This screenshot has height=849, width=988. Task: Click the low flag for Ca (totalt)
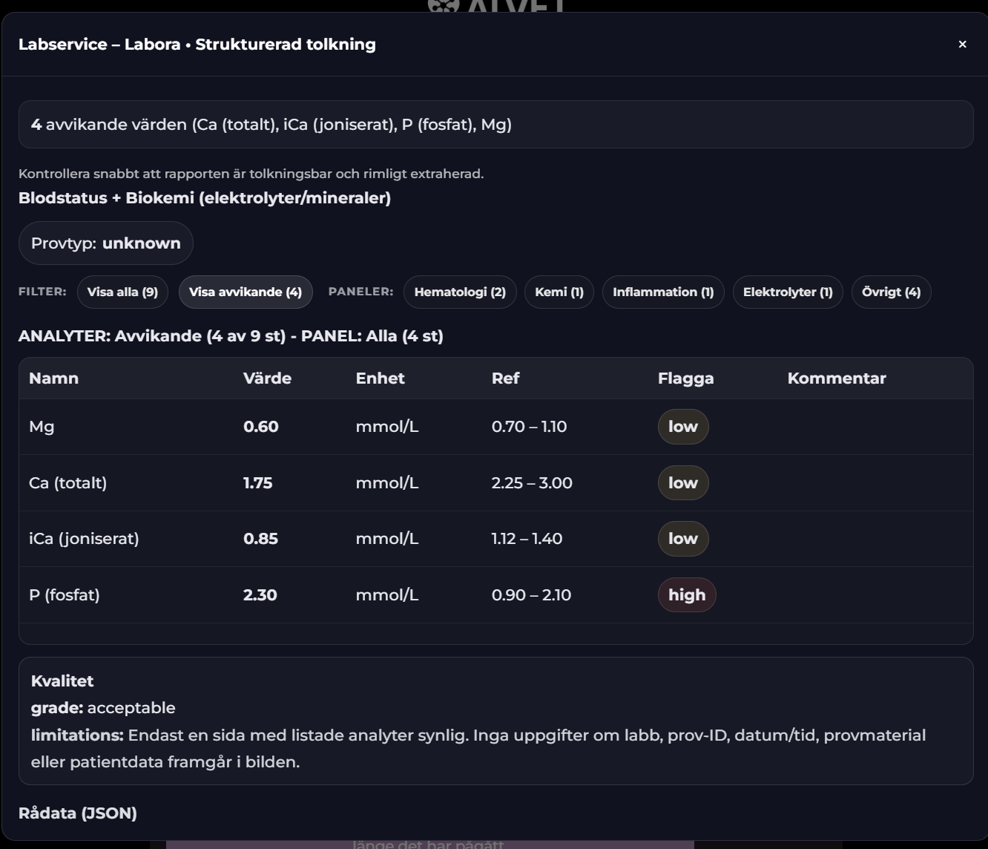683,483
